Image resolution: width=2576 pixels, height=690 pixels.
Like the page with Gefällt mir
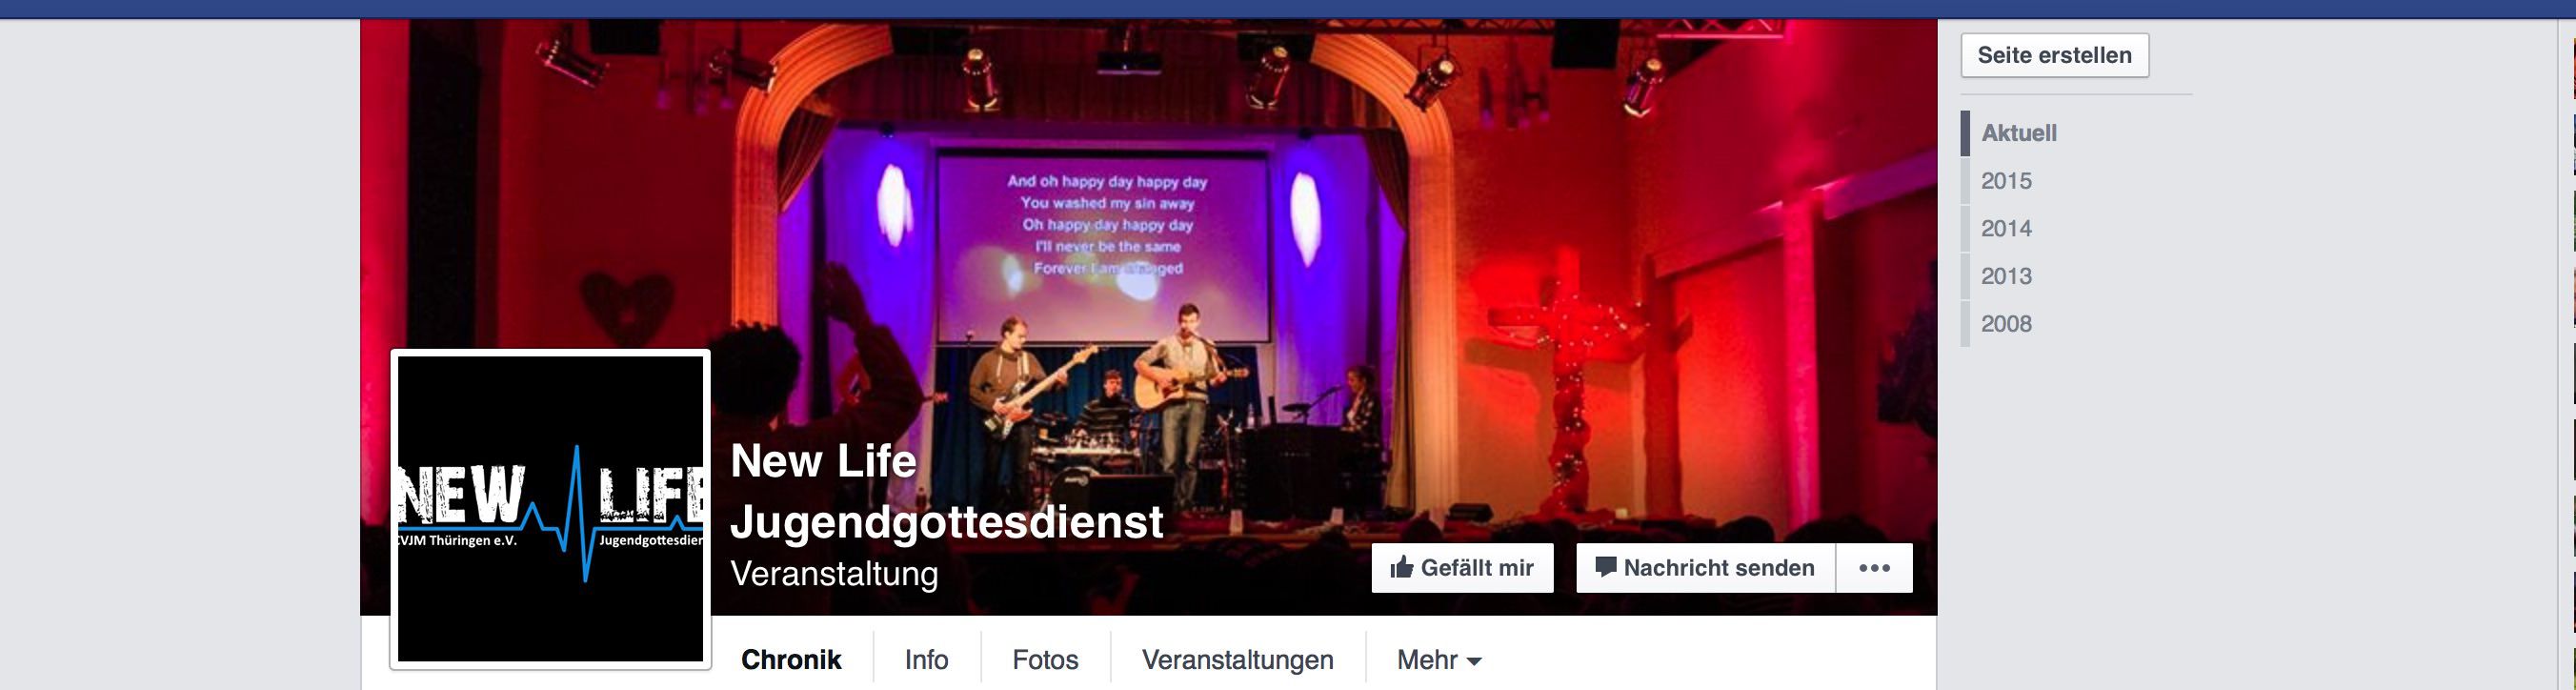1462,568
